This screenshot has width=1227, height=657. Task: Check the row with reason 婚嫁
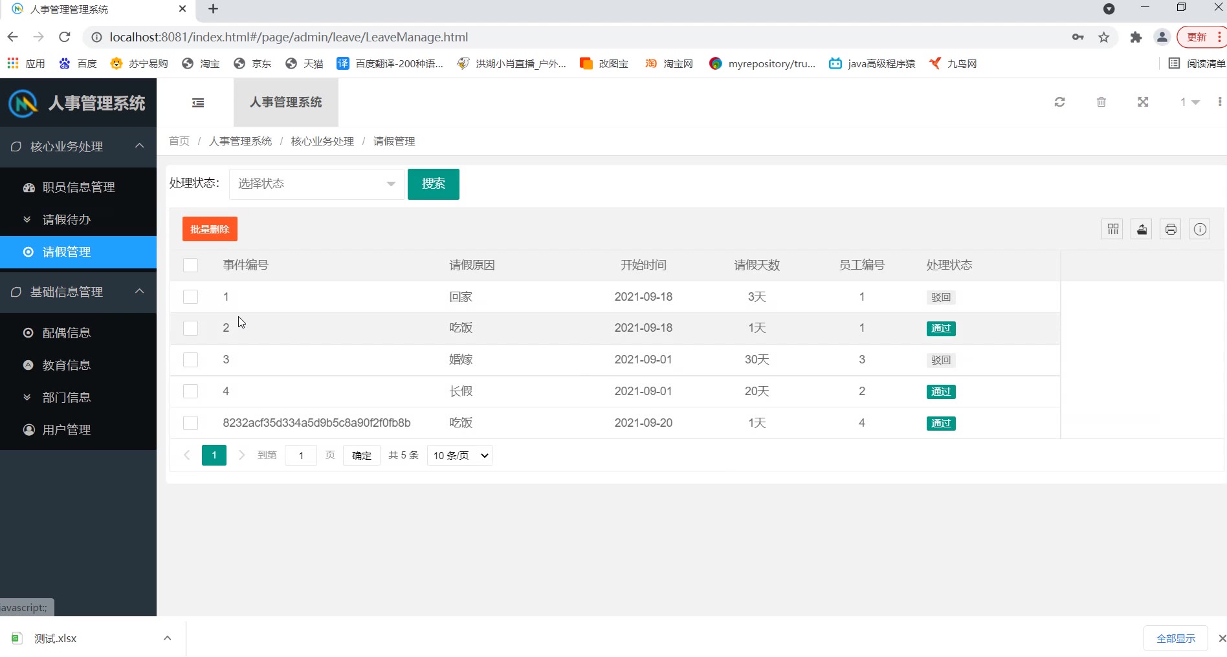tap(190, 360)
